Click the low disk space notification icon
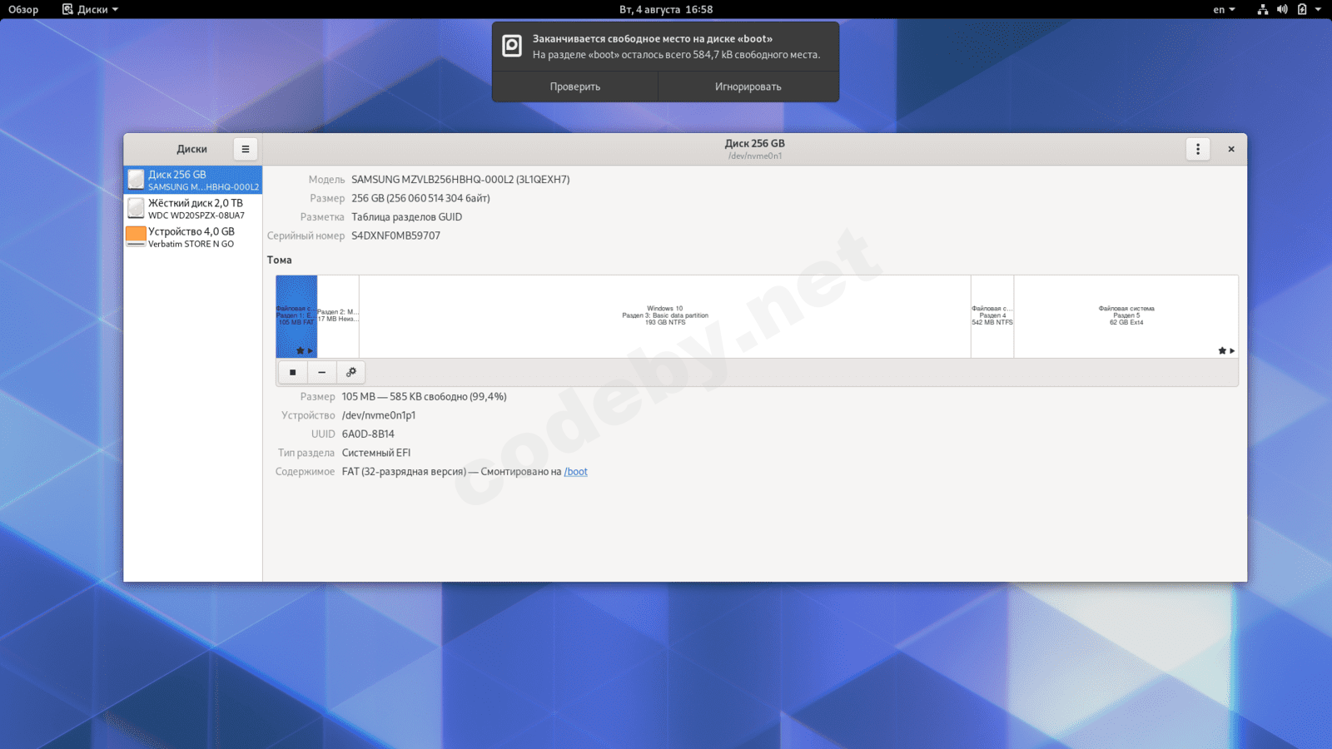Viewport: 1332px width, 749px height. tap(512, 46)
